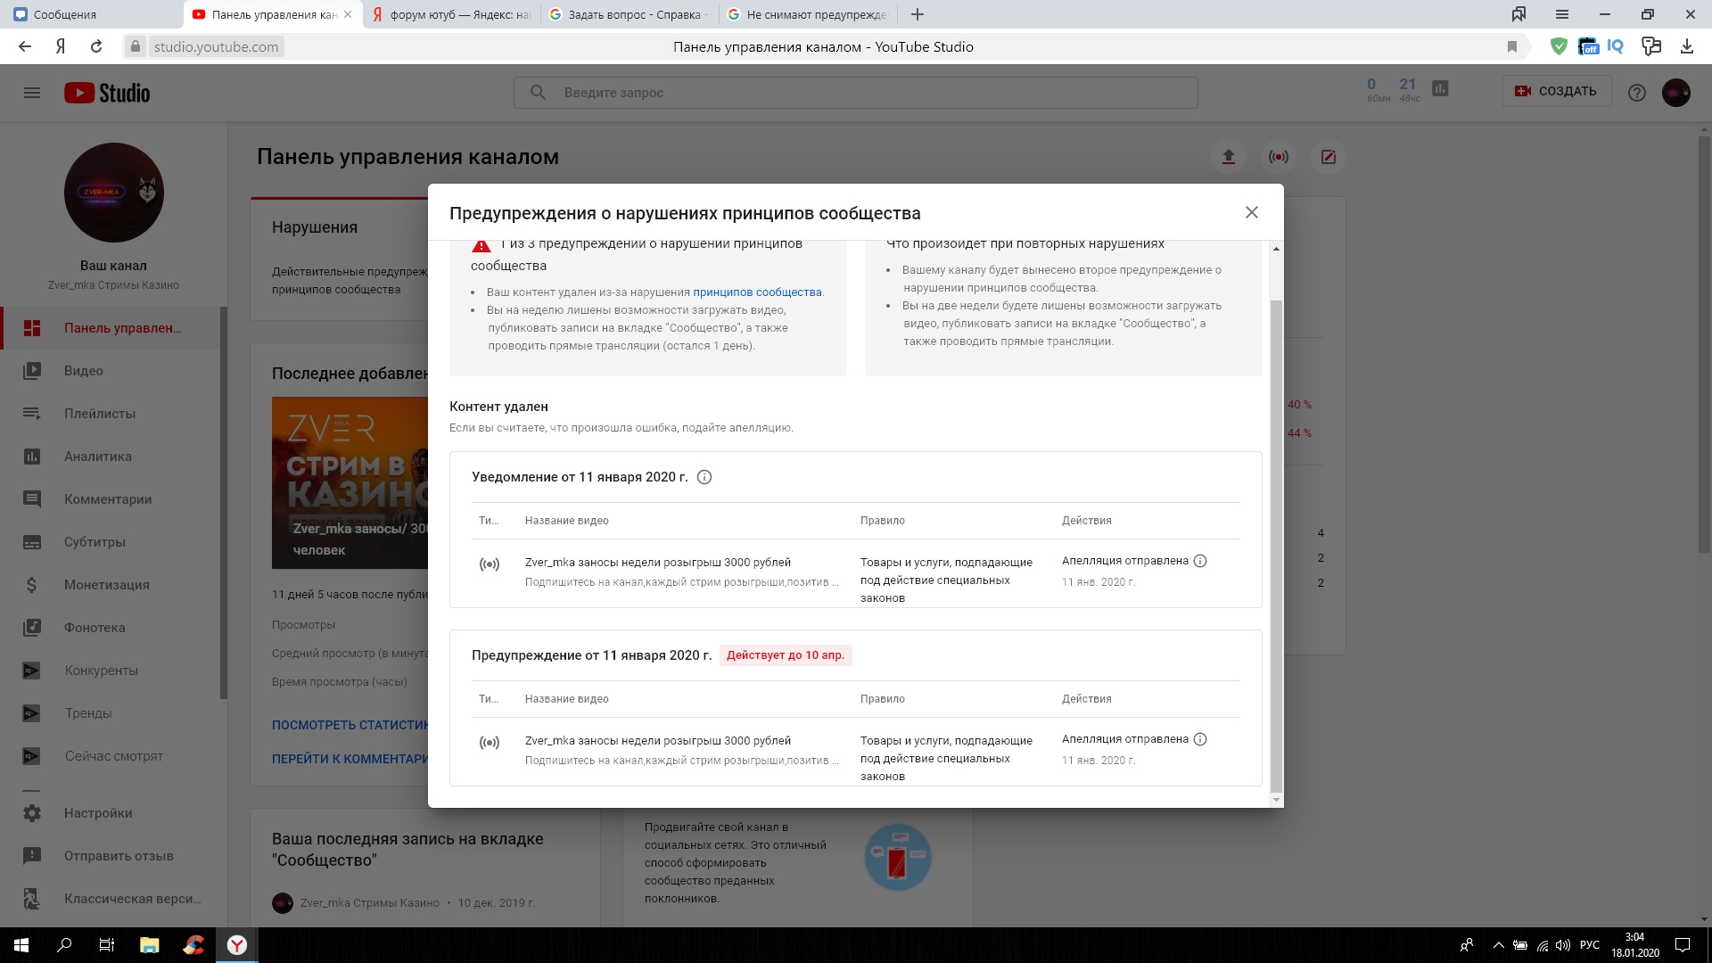Click the Монетизация dollar icon
The width and height of the screenshot is (1712, 963).
click(x=32, y=585)
